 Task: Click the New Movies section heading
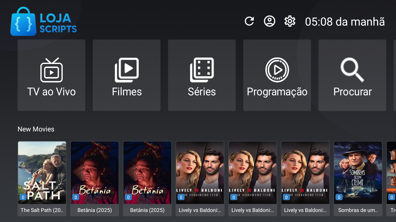(36, 129)
